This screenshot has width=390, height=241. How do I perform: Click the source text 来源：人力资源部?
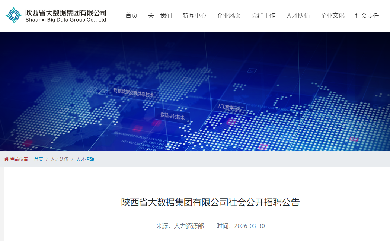180,226
